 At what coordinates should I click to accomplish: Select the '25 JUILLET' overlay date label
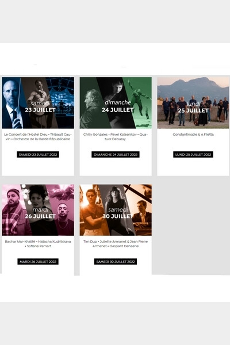coord(193,110)
